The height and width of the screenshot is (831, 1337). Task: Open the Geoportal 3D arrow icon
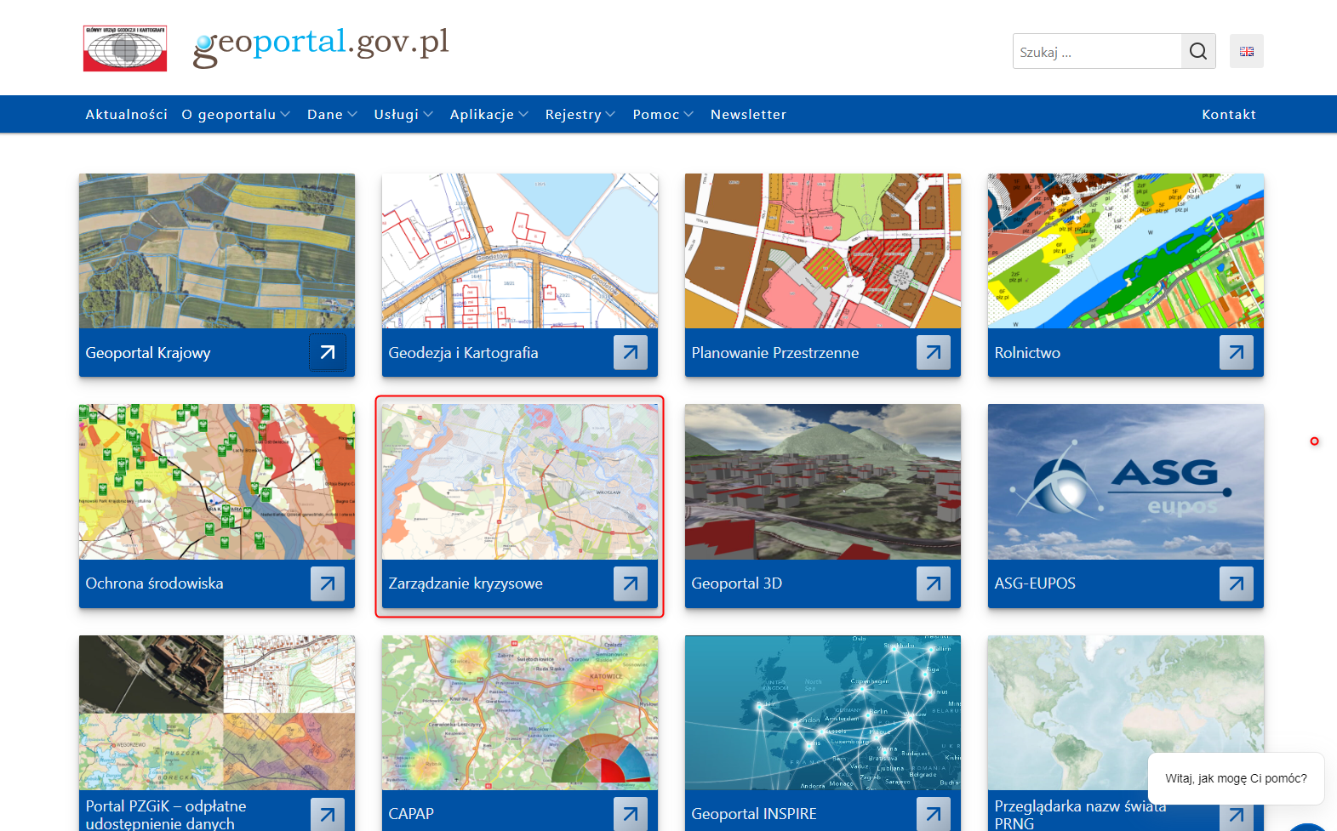[x=934, y=583]
